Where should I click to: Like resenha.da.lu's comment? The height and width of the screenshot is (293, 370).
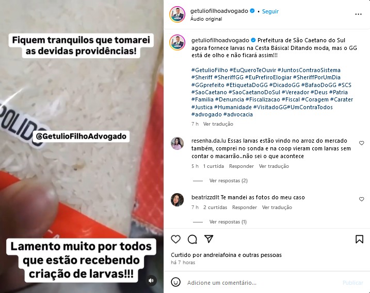coord(361,143)
